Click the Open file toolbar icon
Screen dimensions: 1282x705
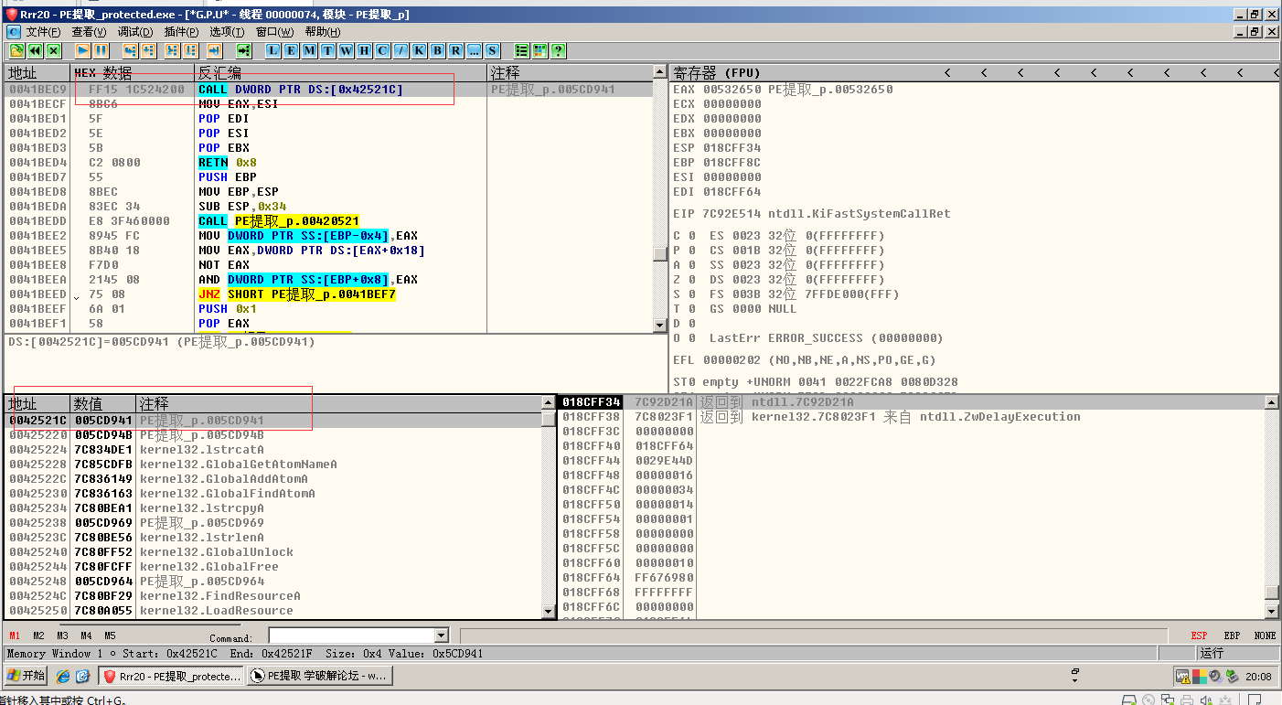click(x=16, y=51)
